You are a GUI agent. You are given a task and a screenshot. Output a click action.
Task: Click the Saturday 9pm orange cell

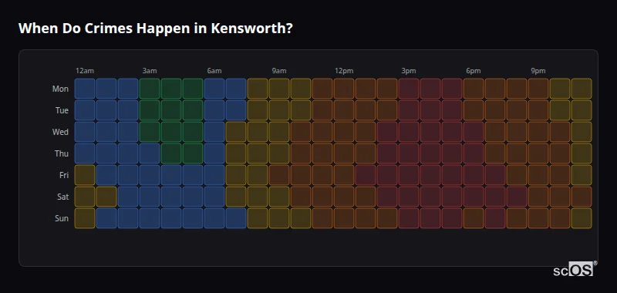click(538, 197)
